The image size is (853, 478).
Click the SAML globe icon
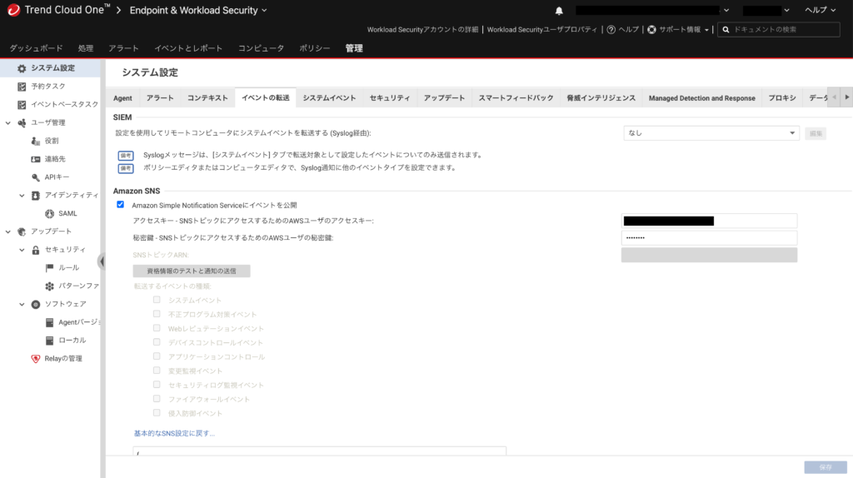click(x=49, y=214)
